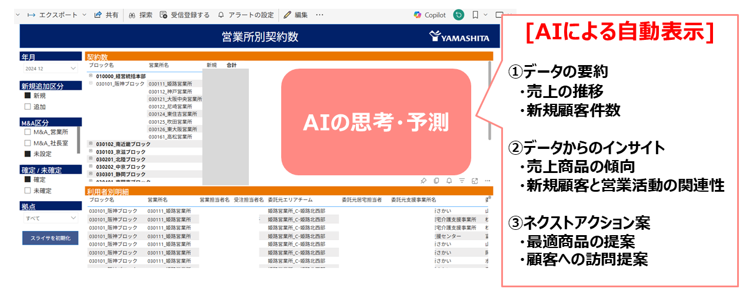The height and width of the screenshot is (292, 753).
Task: Pin the visual using the pin icon
Action: pyautogui.click(x=423, y=181)
